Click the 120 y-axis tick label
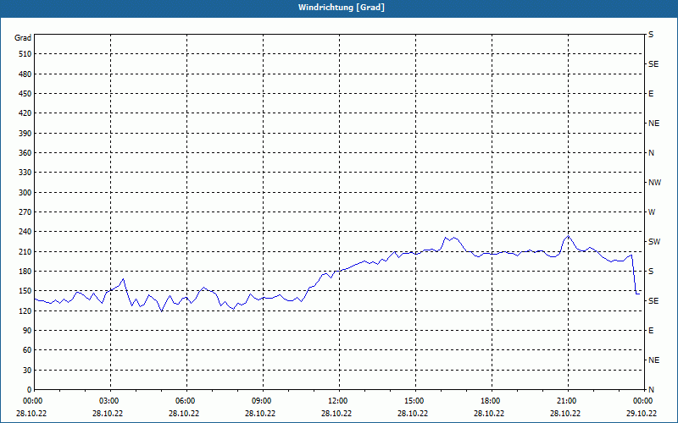678x423 pixels. [x=25, y=310]
